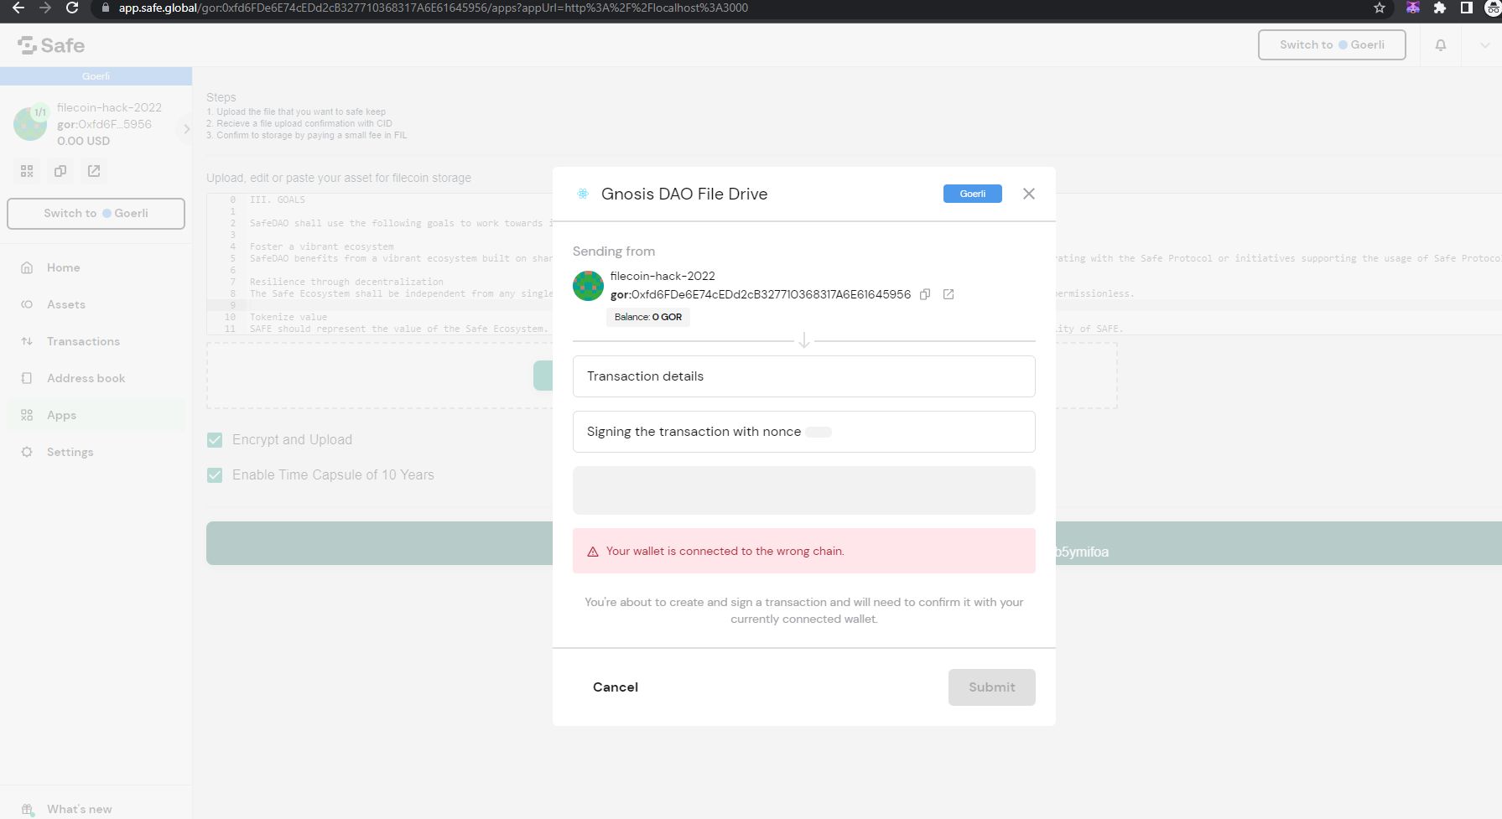The height and width of the screenshot is (819, 1502).
Task: Click the Safe logo in header
Action: [51, 45]
